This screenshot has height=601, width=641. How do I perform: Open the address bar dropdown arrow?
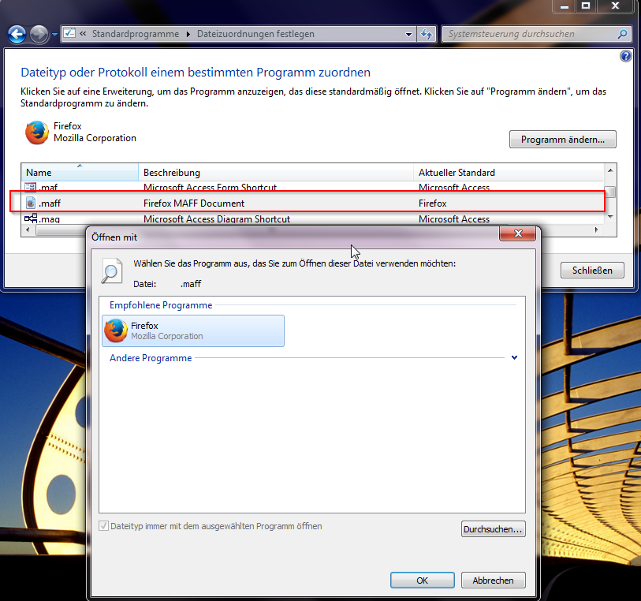click(x=408, y=34)
